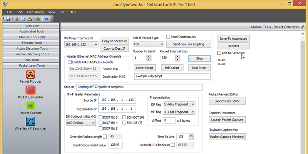The image size is (308, 154).
Task: Click the Help question mark icon
Action: coord(47,18)
